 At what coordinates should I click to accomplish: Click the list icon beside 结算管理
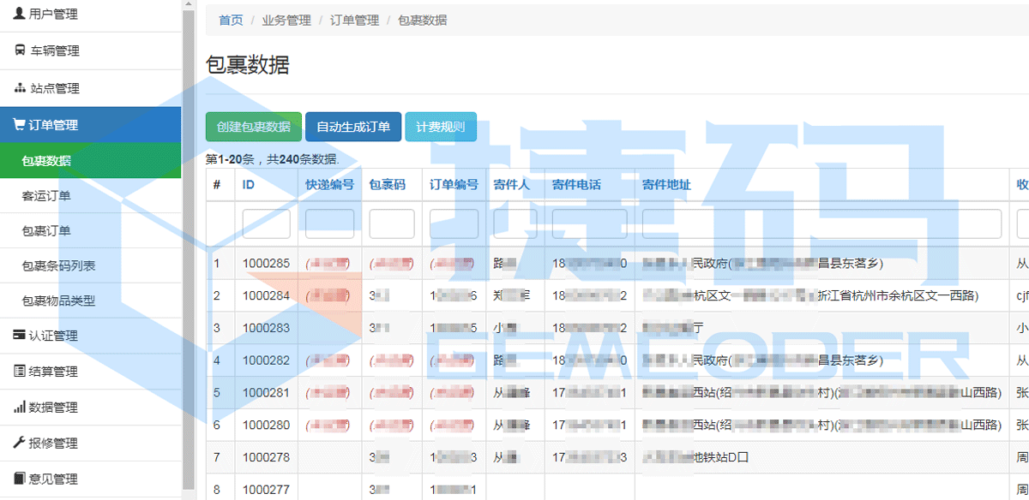19,372
